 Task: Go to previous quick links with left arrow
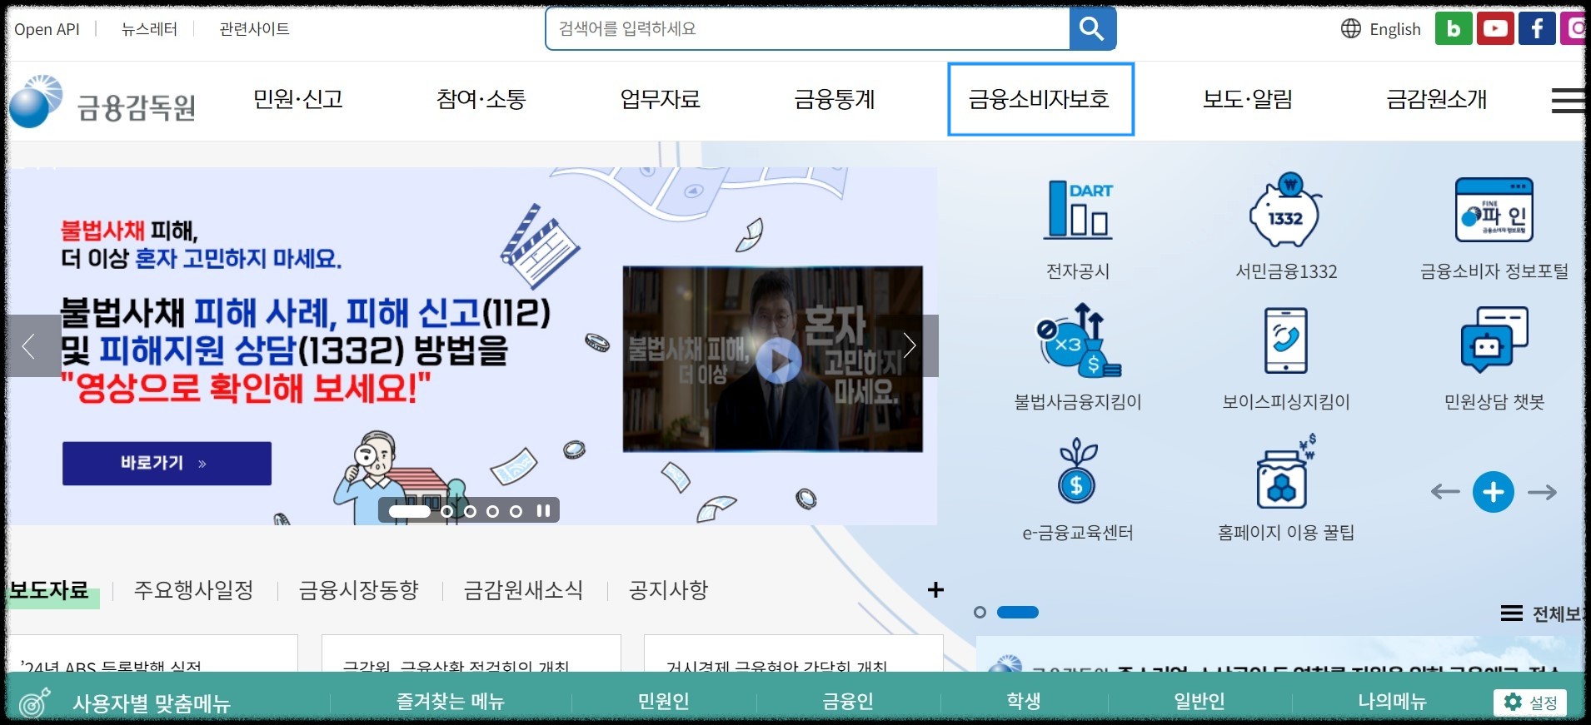pos(1445,492)
